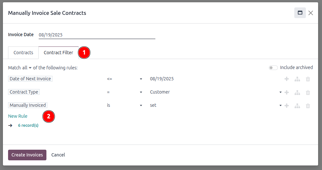This screenshot has width=322, height=170.
Task: Add branch on Manually Invoiced row
Action: 297,106
